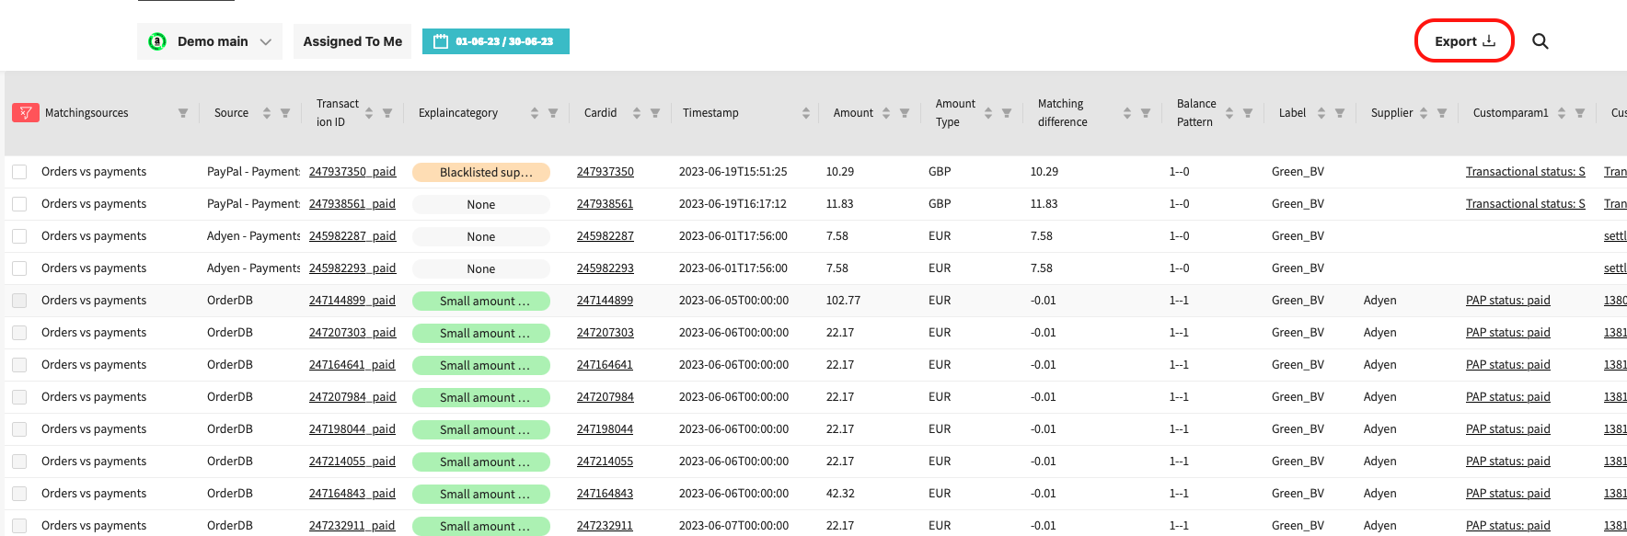Toggle checkbox on 247207984_paid row
The width and height of the screenshot is (1627, 536).
coord(19,397)
